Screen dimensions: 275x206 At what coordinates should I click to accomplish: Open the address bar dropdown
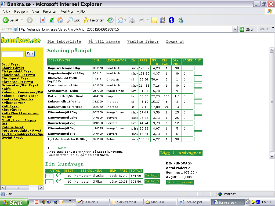[235, 29]
